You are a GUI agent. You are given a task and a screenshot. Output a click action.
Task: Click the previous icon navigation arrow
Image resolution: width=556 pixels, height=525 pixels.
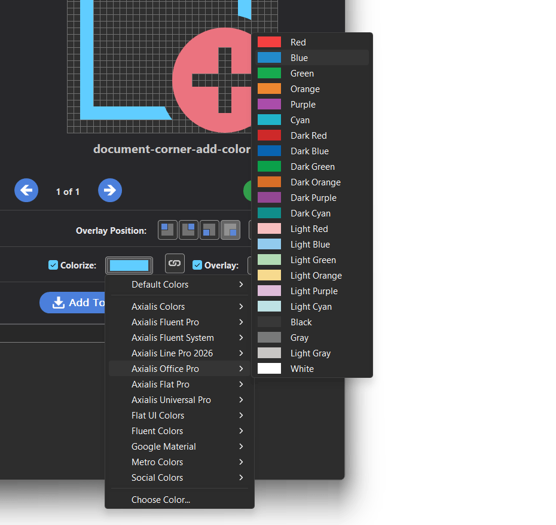pyautogui.click(x=26, y=190)
